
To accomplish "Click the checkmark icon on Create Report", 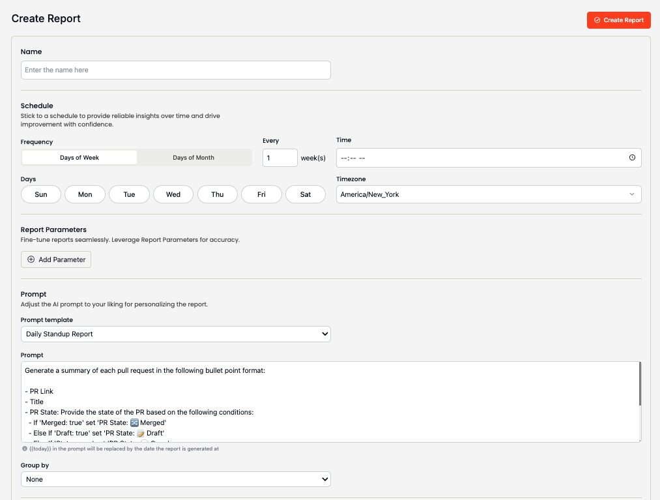I will pos(597,20).
